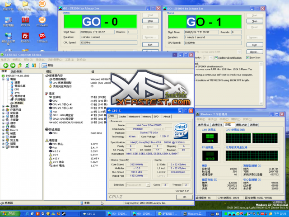
Task: Click the CPU Speed 3332MHz field in the GO - 1 window
Action: tap(213, 43)
